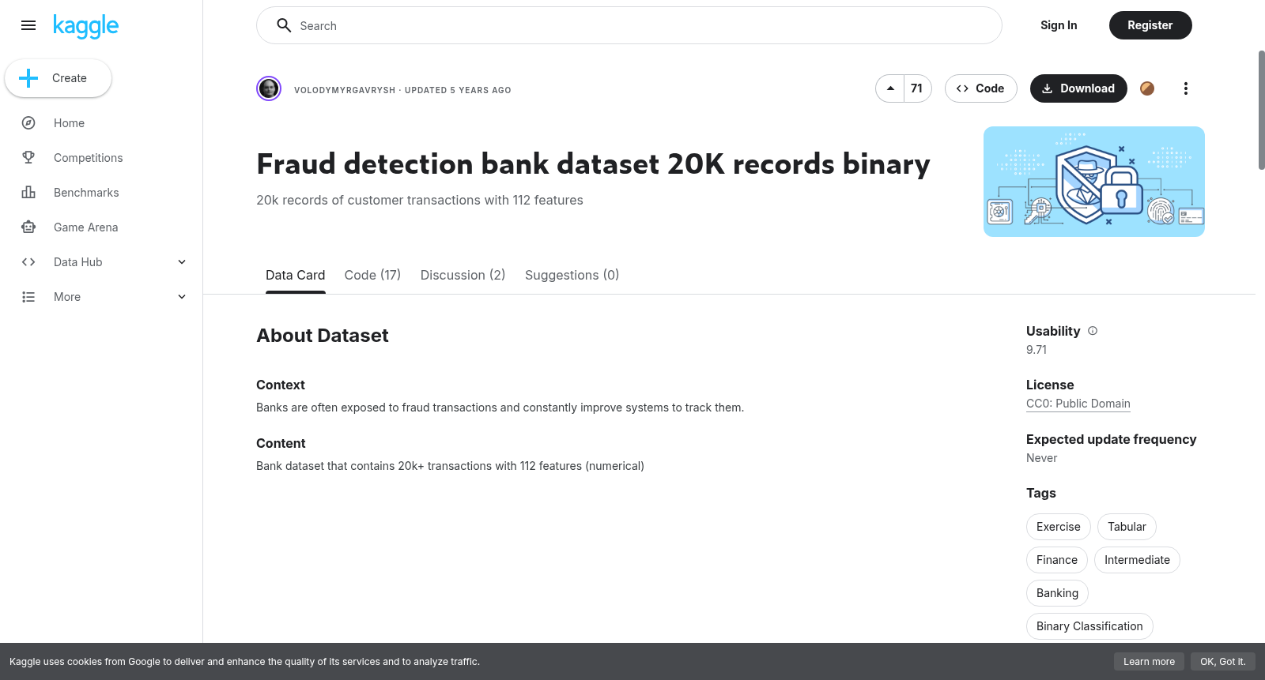This screenshot has width=1265, height=680.
Task: Click the Code button near Download
Action: [x=980, y=88]
